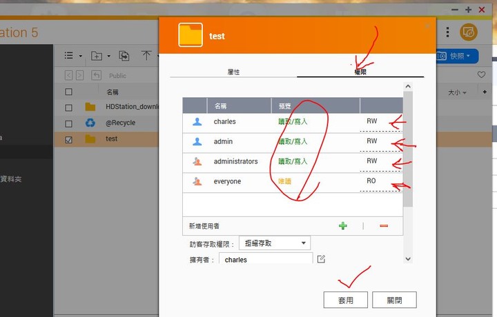This screenshot has width=497, height=317.
Task: Toggle the select-all checkbox in header
Action: point(68,92)
